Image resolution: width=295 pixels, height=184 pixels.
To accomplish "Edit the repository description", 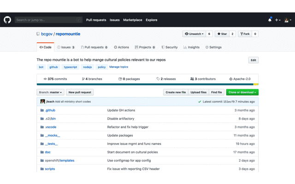I will 254,60.
